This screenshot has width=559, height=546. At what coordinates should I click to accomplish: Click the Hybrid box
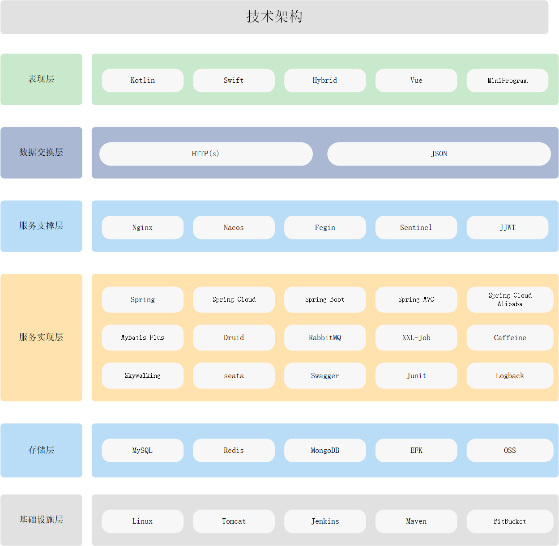[325, 81]
